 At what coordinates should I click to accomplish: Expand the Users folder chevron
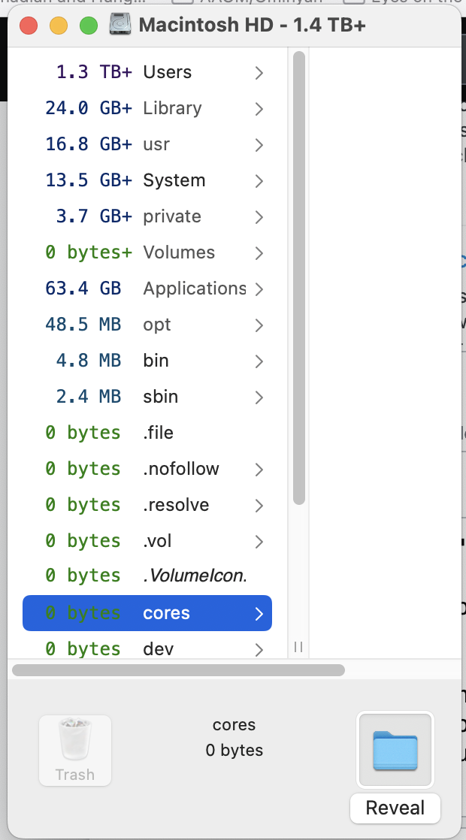tap(259, 72)
